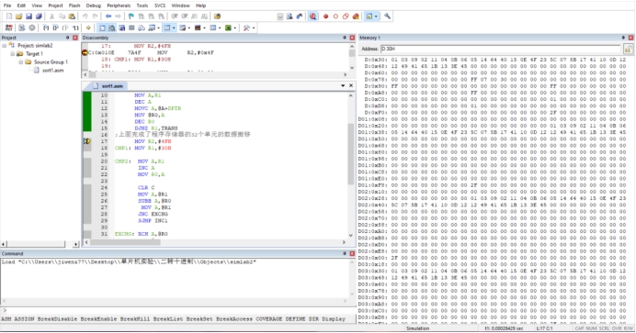Toggle the Start/Stop Debug Session button

pyautogui.click(x=312, y=17)
